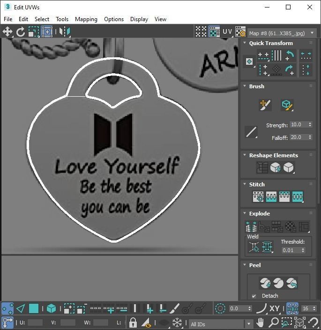321x330 pixels.
Task: Select the Move selected subobjects tool
Action: pos(7,31)
